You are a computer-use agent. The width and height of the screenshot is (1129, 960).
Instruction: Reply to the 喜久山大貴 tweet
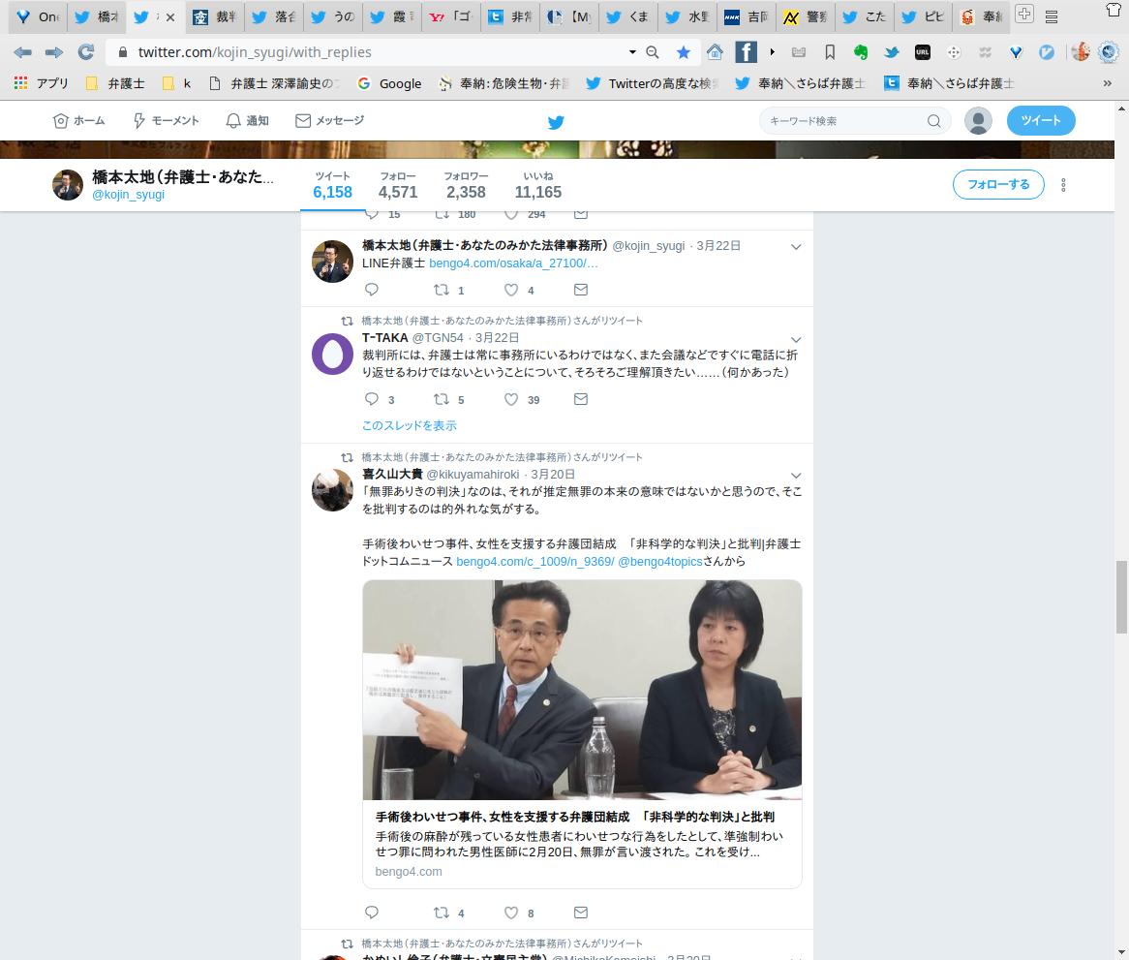pyautogui.click(x=372, y=913)
